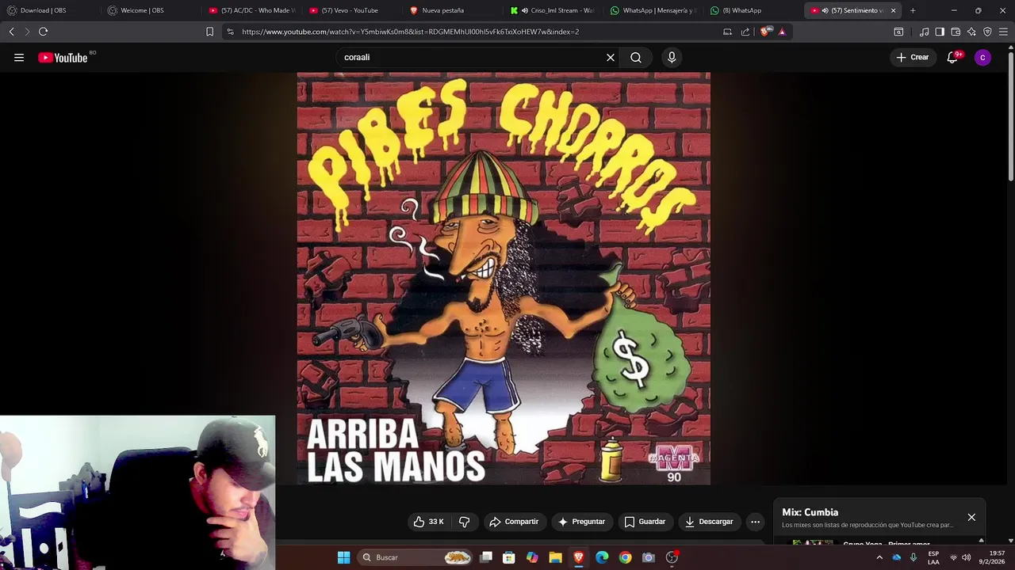This screenshot has width=1015, height=570.
Task: Open Google Chrome from taskbar
Action: pos(626,557)
